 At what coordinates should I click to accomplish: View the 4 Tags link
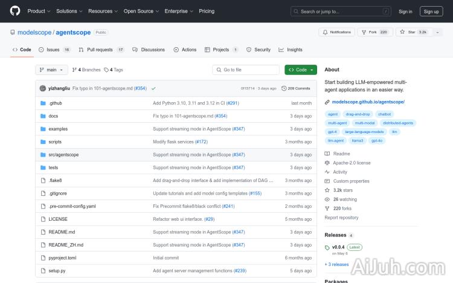114,70
